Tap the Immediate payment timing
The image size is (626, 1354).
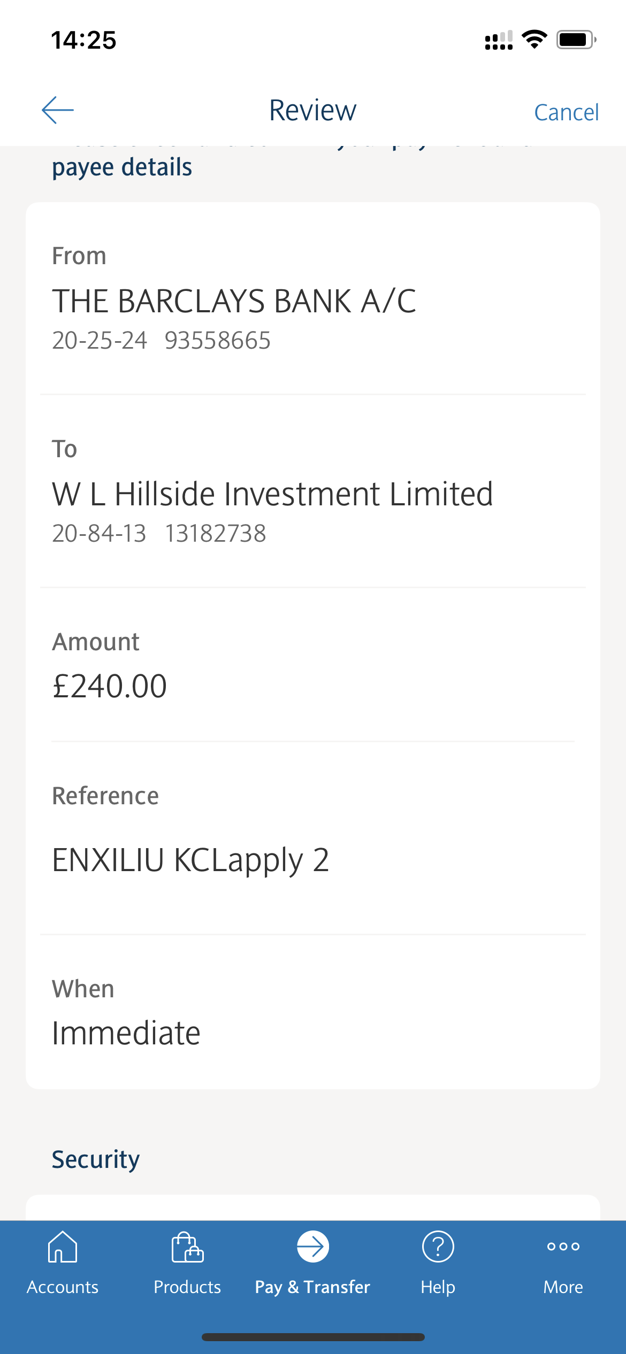tap(126, 1033)
